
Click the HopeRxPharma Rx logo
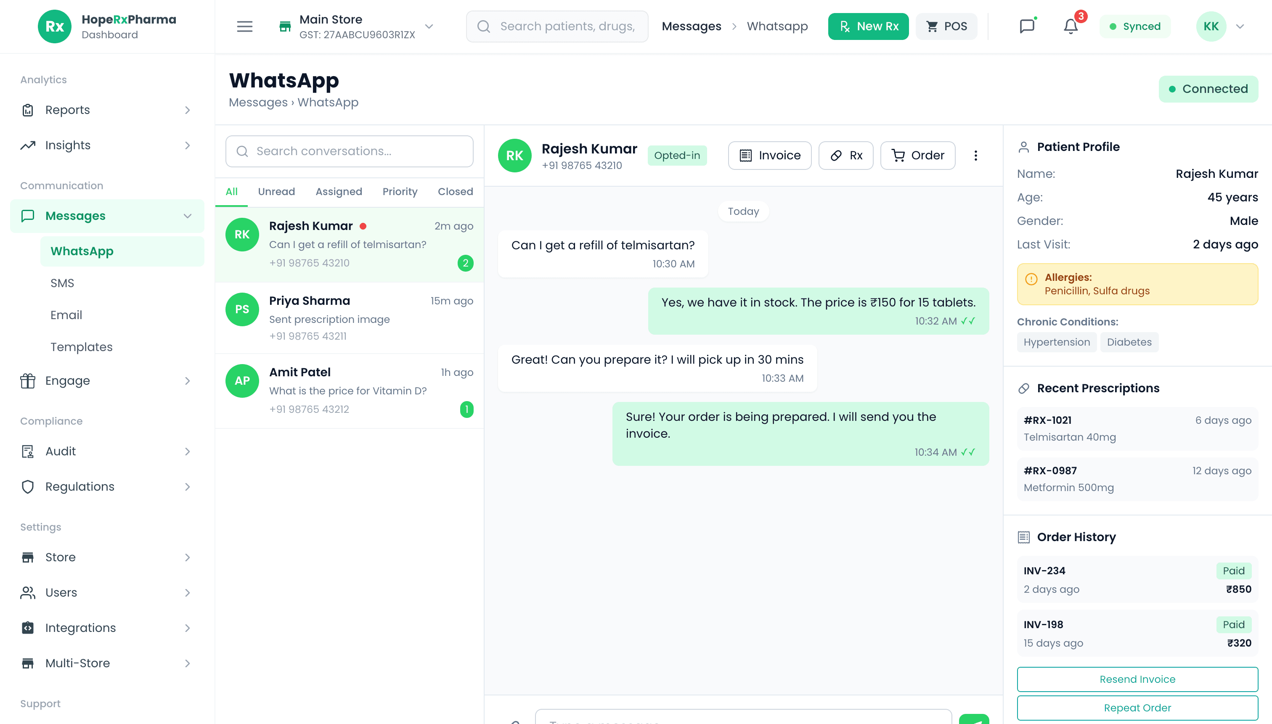coord(54,26)
